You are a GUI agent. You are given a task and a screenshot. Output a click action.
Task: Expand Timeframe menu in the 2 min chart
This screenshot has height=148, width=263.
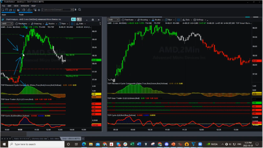129,20
